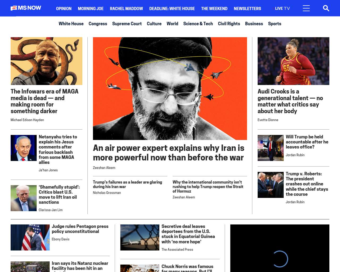Open the Morning Joe page
Image resolution: width=340 pixels, height=272 pixels.
pos(91,8)
